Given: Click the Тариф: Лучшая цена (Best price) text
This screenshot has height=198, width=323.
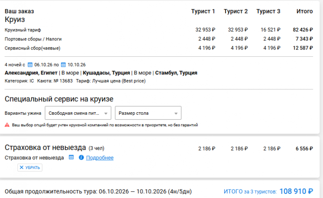Looking at the screenshot, I should (111, 81).
